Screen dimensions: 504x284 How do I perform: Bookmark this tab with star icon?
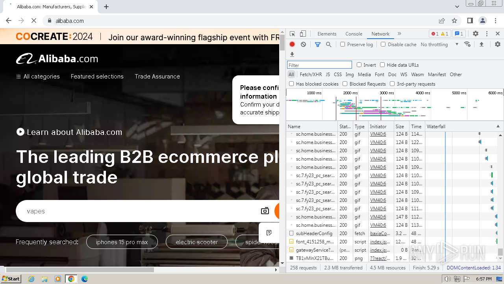click(454, 21)
